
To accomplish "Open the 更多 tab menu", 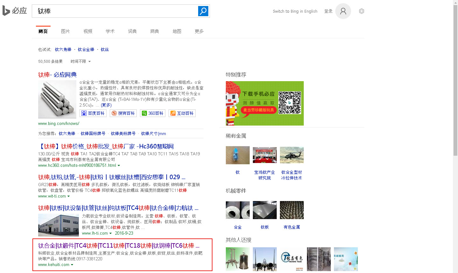I will [199, 31].
